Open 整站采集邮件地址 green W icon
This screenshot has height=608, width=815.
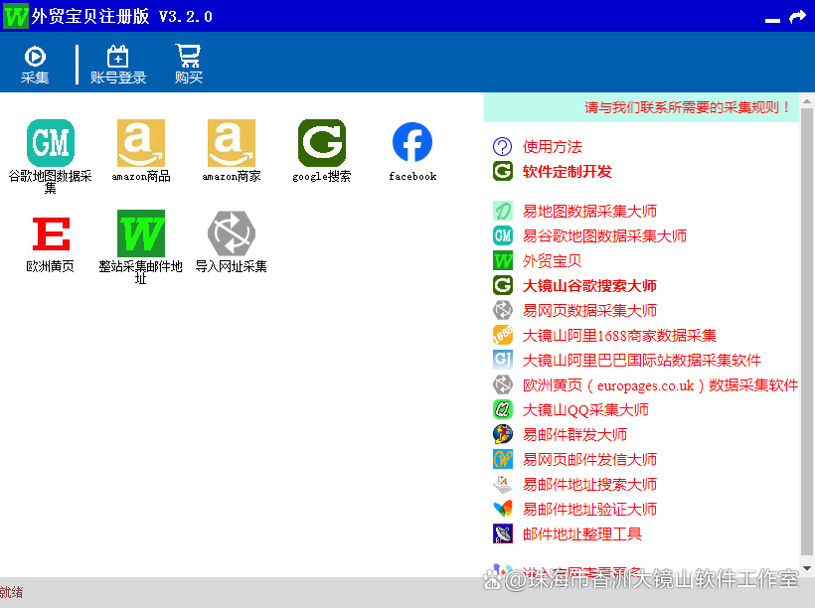pos(140,234)
